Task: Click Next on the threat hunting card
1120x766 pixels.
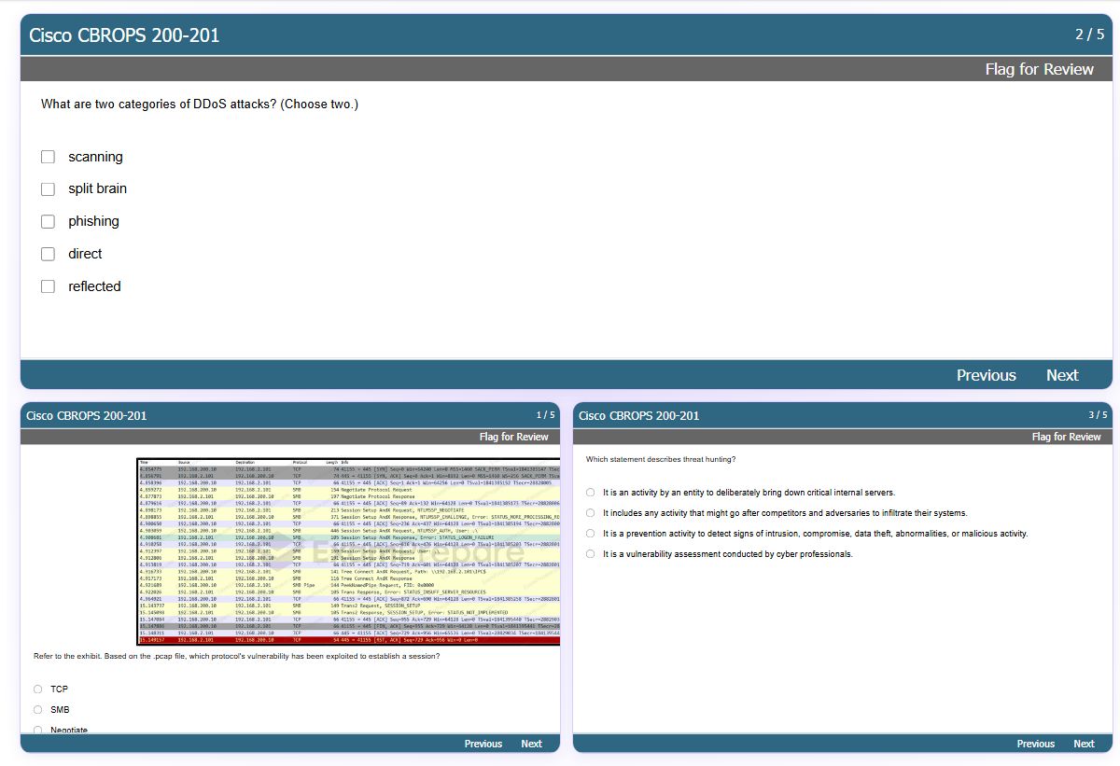Action: pos(1085,744)
